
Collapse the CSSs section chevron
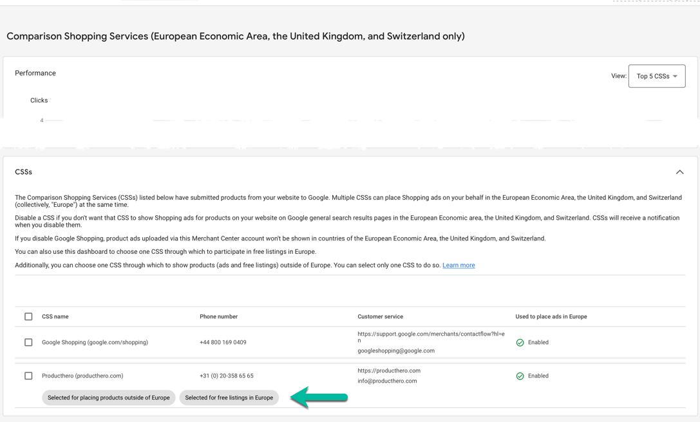coord(679,172)
